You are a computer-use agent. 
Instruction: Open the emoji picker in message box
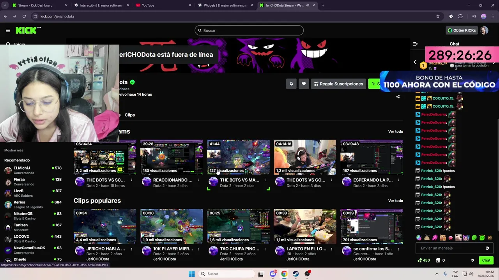coord(487,248)
